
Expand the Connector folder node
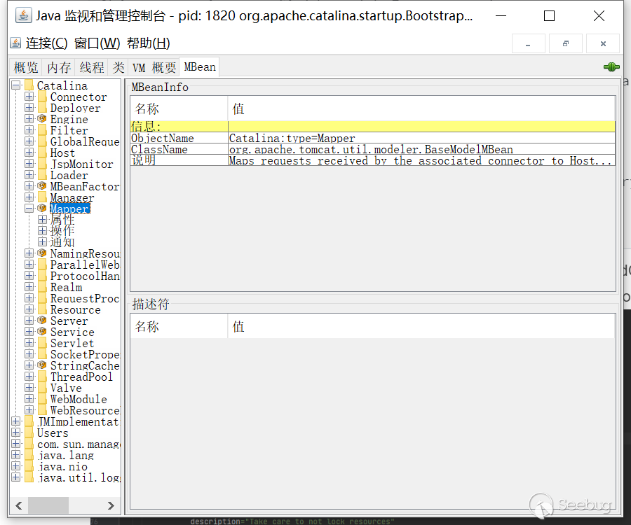point(29,97)
